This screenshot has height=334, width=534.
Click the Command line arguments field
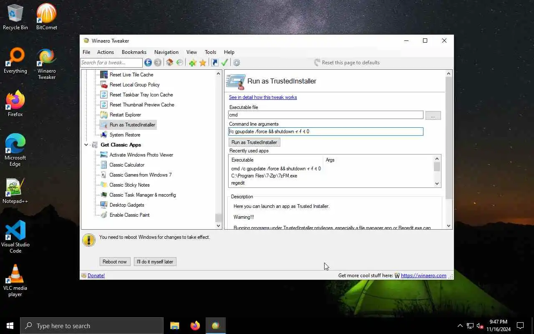pyautogui.click(x=326, y=132)
